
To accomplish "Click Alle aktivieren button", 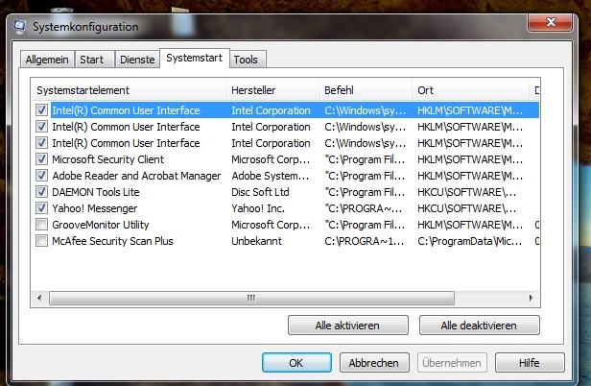I will pos(348,326).
